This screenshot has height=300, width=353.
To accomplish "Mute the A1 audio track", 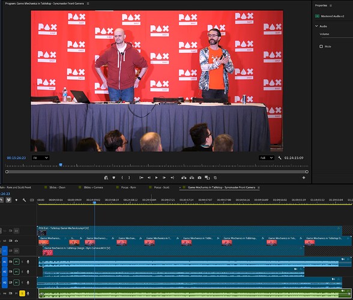I will 16,262.
